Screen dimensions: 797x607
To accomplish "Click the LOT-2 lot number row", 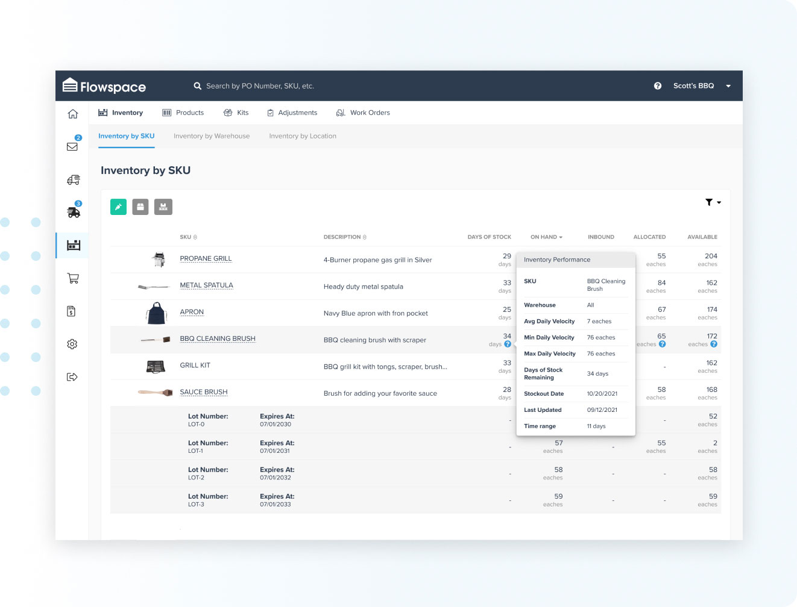I will coord(415,473).
